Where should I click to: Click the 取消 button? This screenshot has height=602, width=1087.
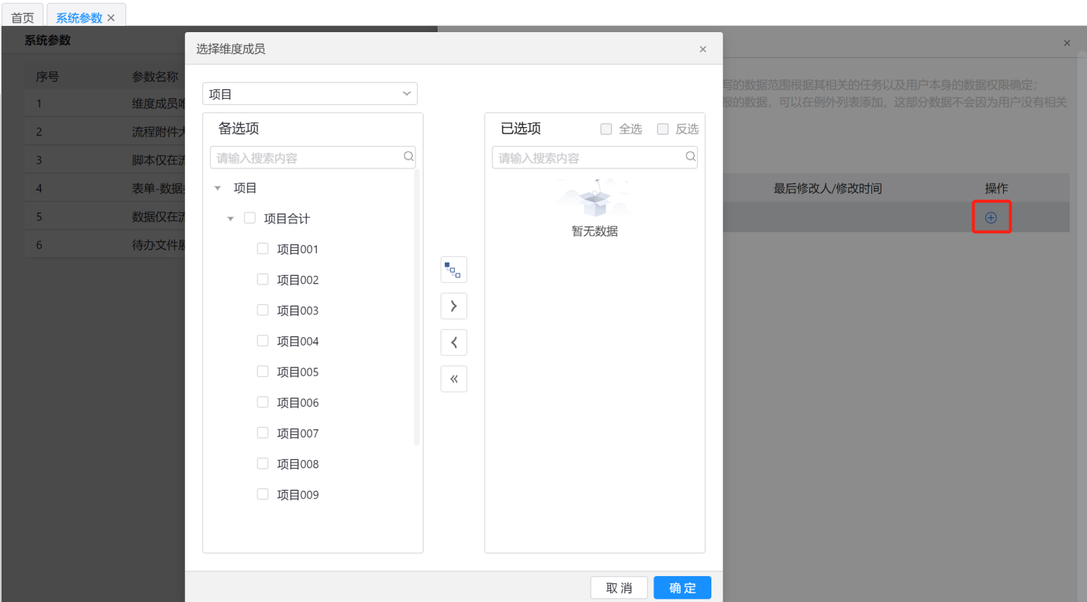click(x=619, y=588)
